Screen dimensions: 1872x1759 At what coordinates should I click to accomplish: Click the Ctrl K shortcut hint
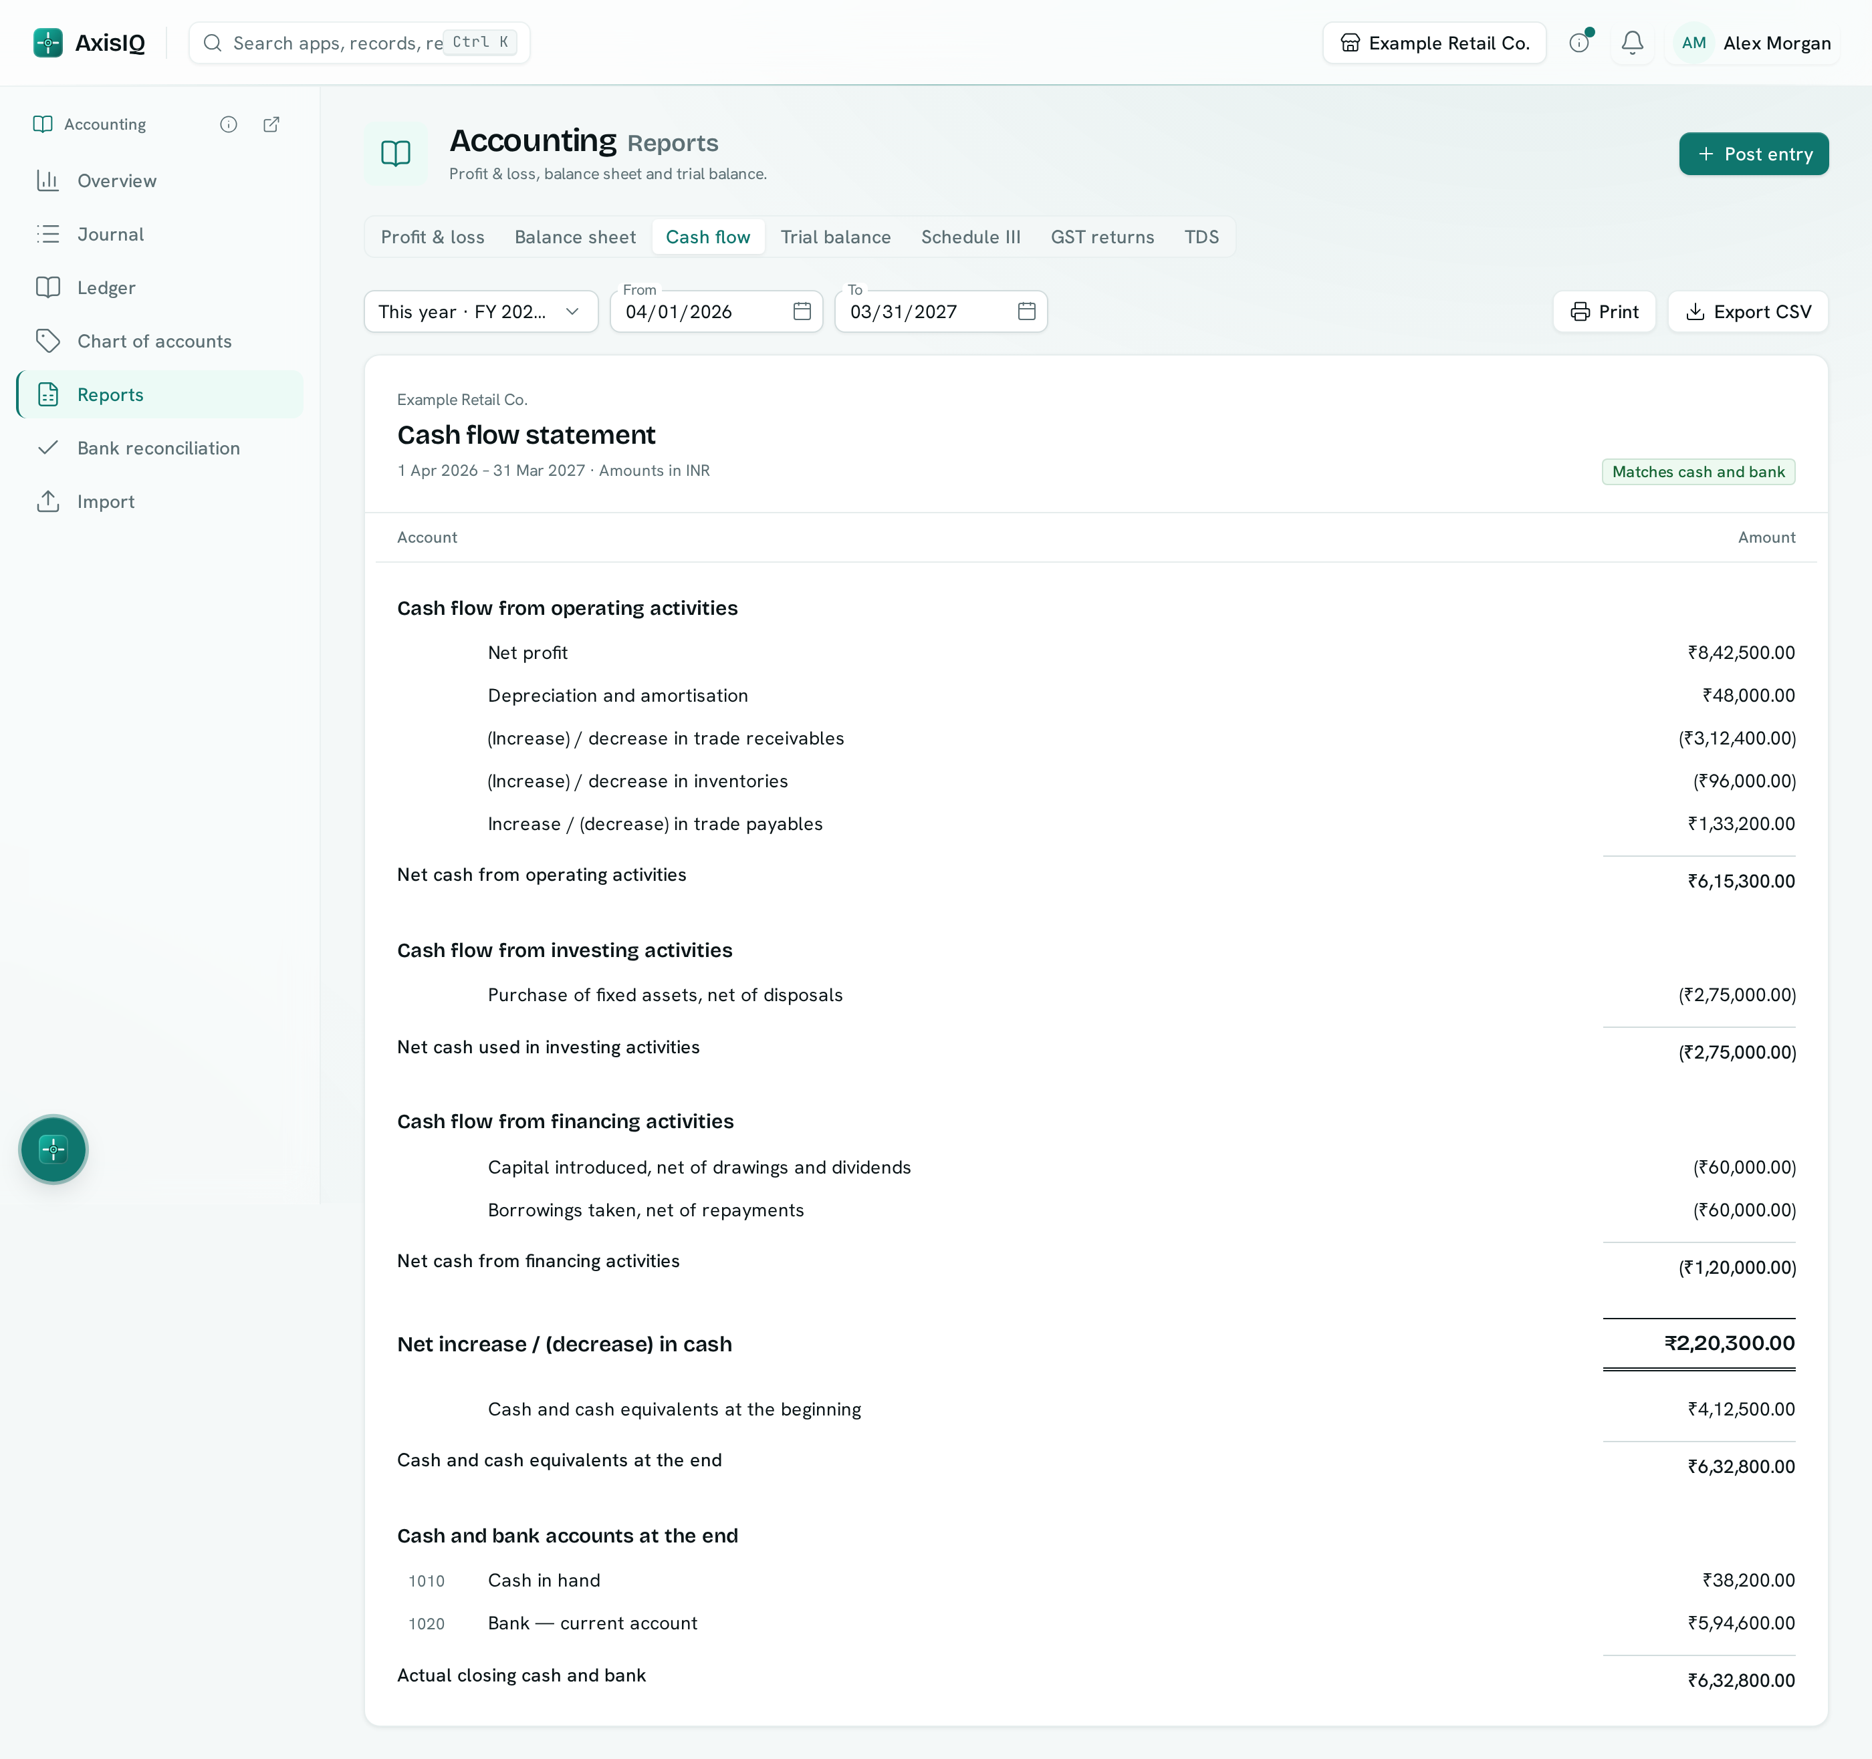click(x=480, y=42)
